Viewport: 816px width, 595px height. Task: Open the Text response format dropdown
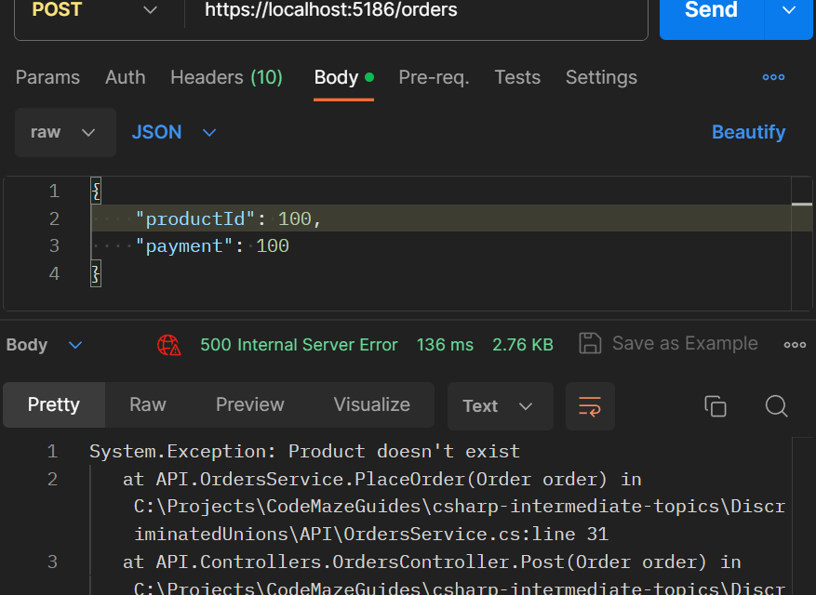500,406
